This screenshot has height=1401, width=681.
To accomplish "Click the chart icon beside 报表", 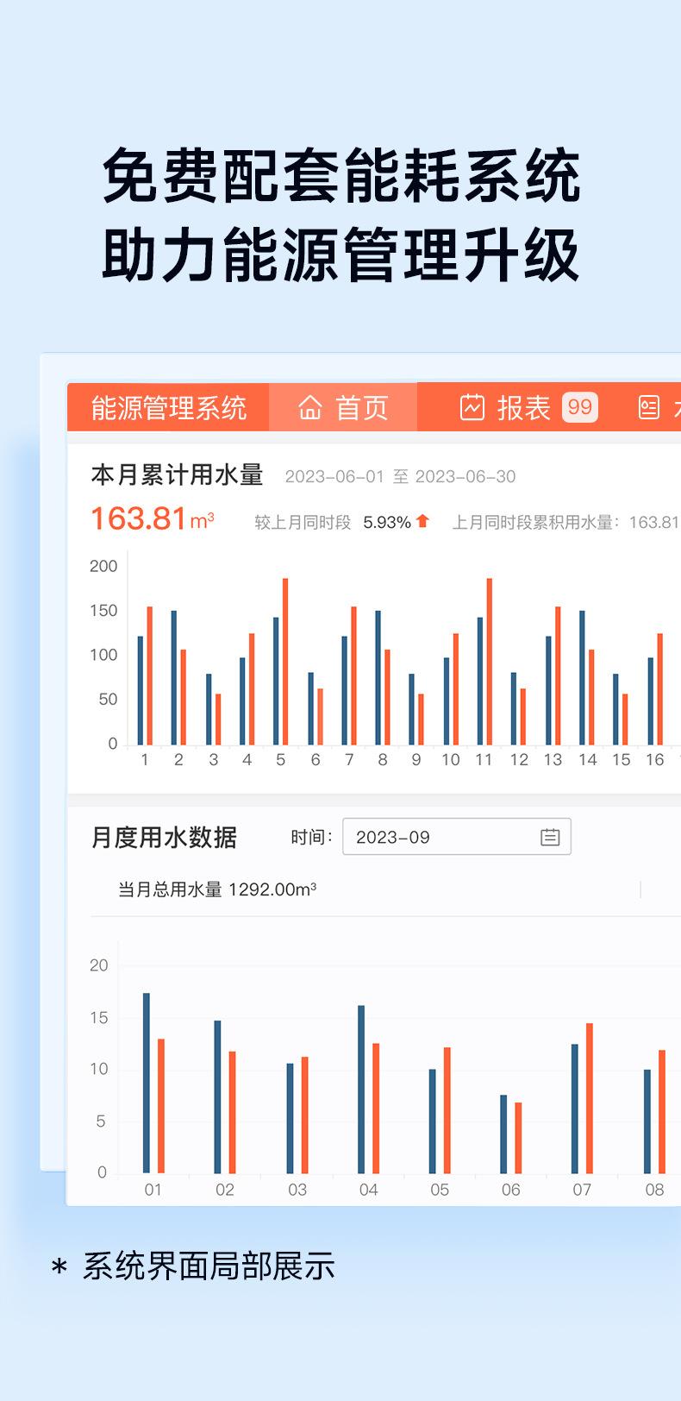I will pyautogui.click(x=472, y=407).
